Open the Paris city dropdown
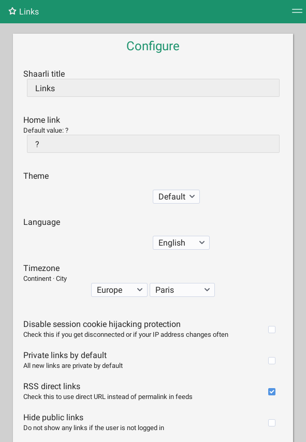The width and height of the screenshot is (306, 442). click(x=182, y=290)
